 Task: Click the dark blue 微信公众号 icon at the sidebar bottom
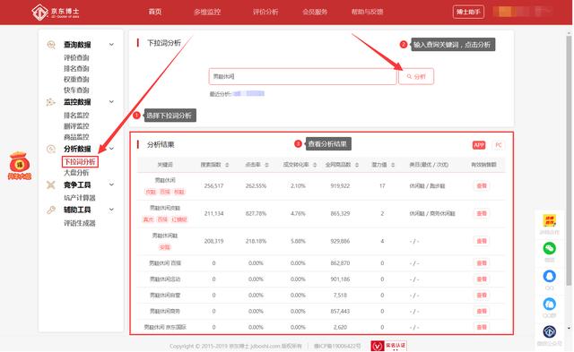pos(550,332)
